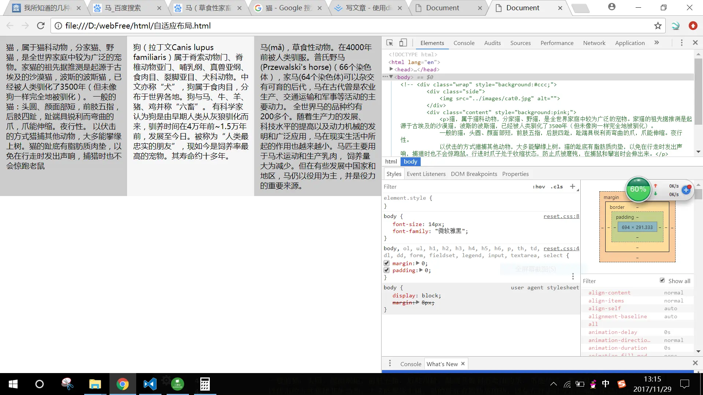Switch to the Console tab
This screenshot has height=395, width=703.
click(464, 43)
